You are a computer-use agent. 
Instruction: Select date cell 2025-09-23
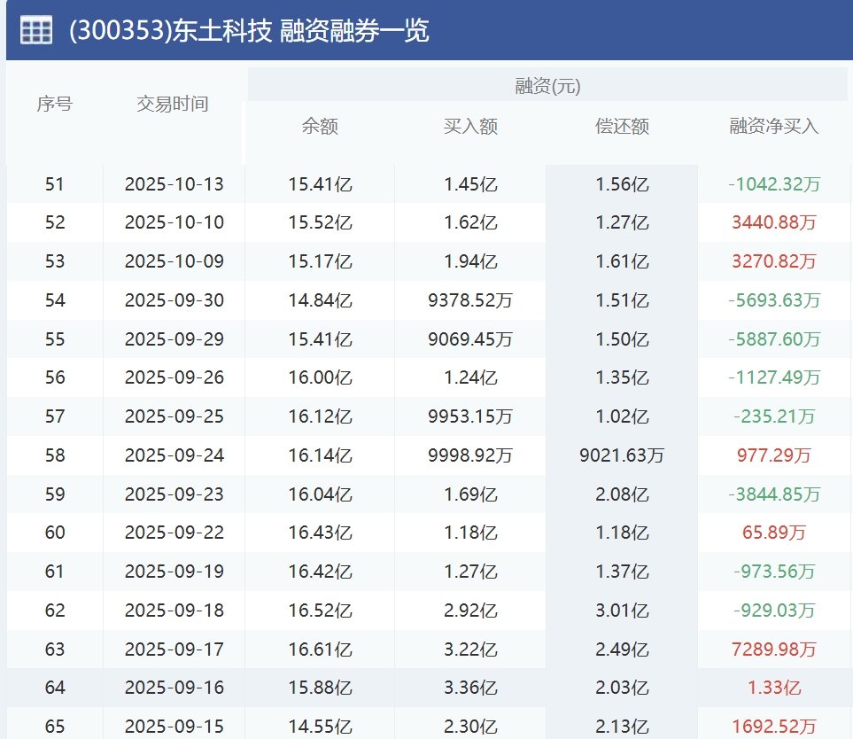[174, 494]
